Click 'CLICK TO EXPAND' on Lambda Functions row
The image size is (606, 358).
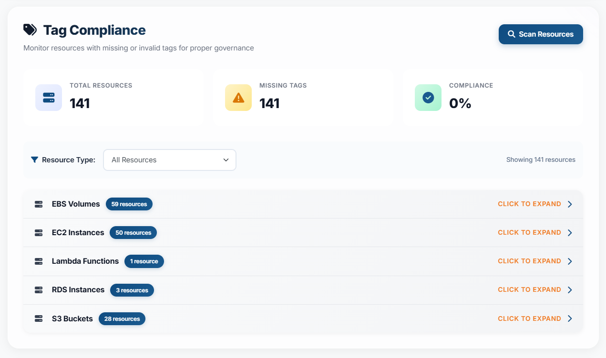(529, 261)
